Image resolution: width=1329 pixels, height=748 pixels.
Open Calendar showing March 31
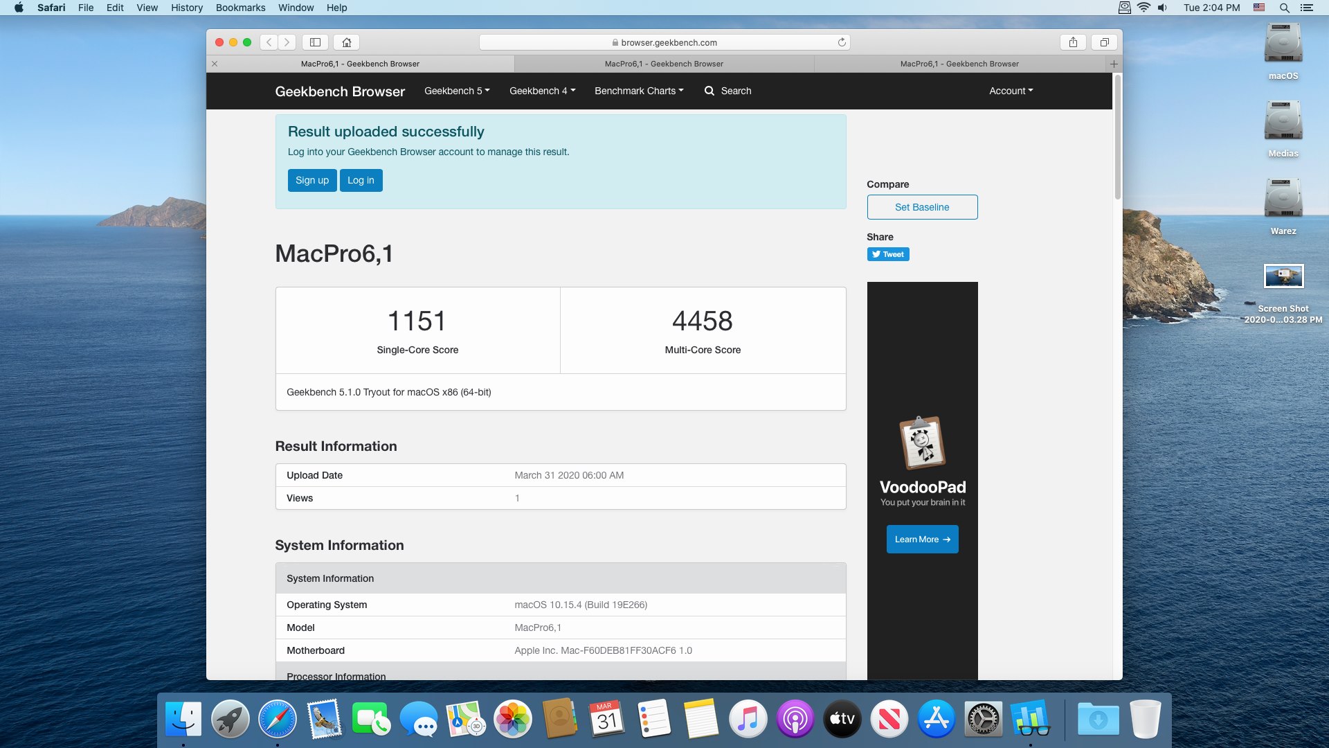607,720
